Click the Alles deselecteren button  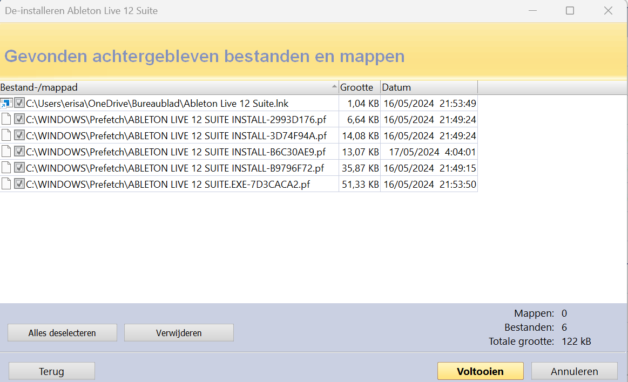(x=62, y=333)
